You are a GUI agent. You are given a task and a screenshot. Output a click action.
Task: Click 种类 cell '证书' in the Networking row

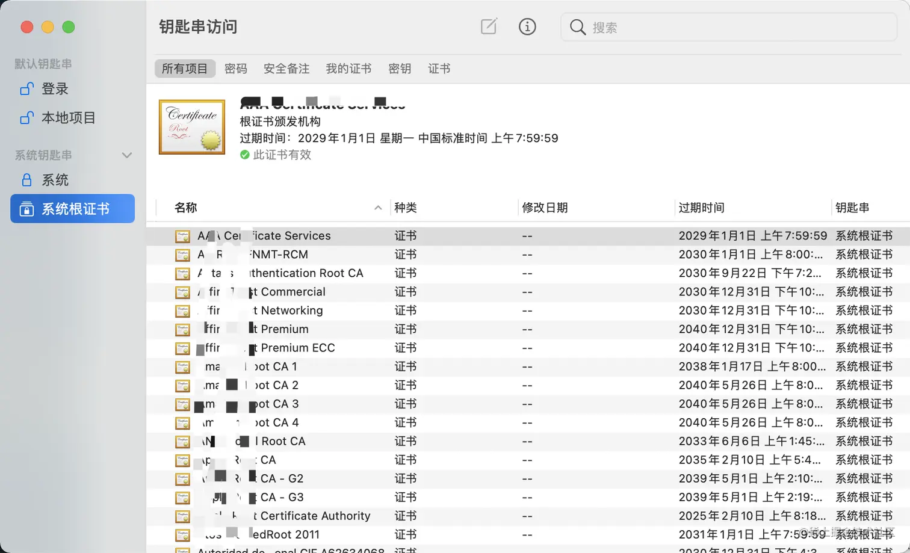(406, 310)
